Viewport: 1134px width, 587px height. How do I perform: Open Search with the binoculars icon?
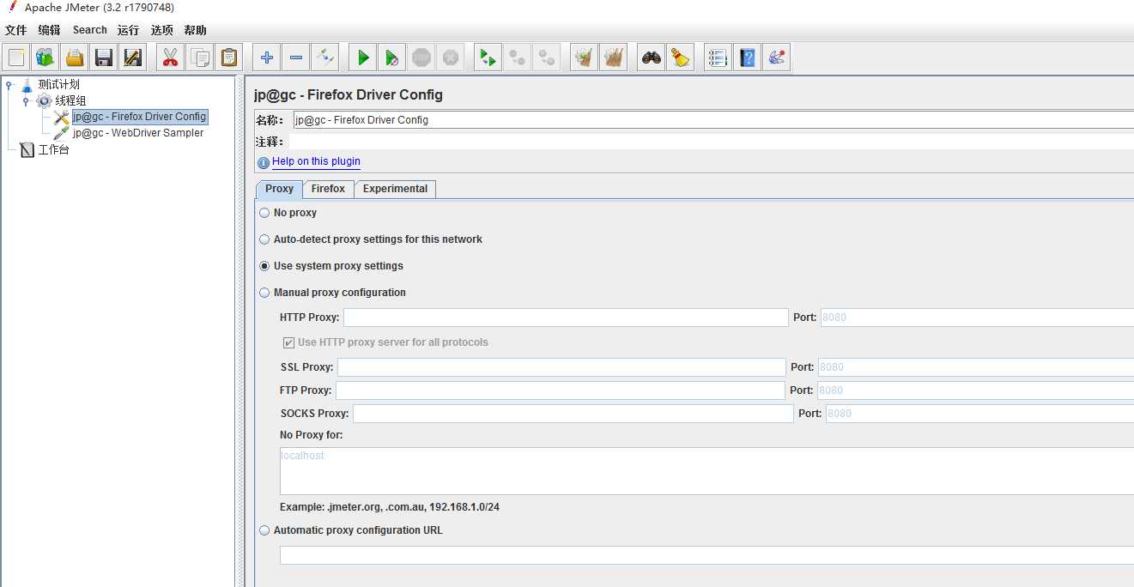(652, 57)
